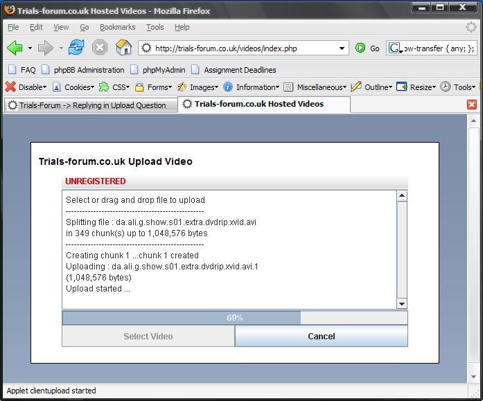Click 'Creating chunk 1 ...chunk 1 created' line
This screenshot has height=401, width=483.
click(x=132, y=256)
